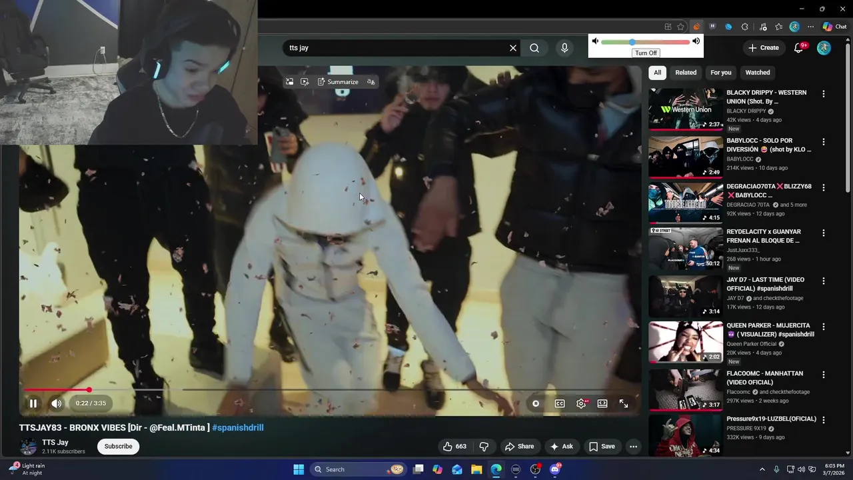Mute the video player volume icon
This screenshot has width=853, height=480.
(57, 403)
